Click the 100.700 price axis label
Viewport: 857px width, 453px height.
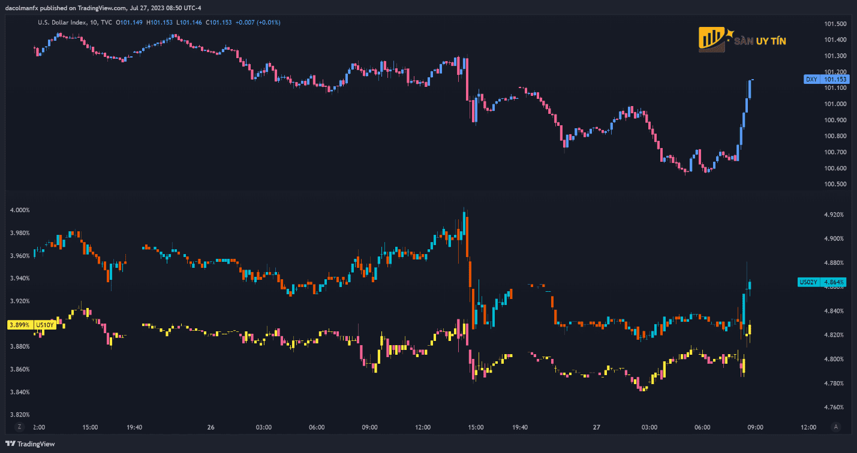[835, 152]
